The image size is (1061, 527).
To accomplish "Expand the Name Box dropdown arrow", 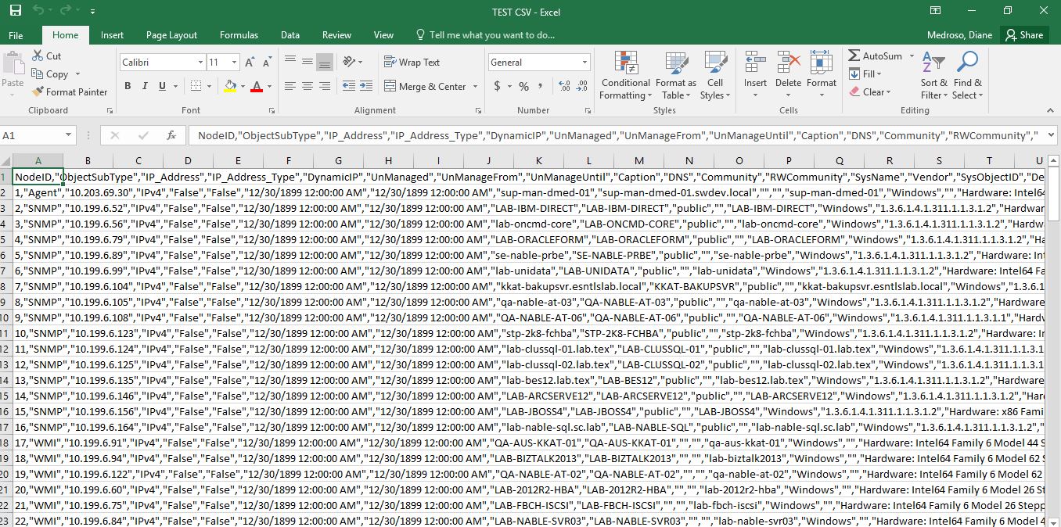I will [69, 135].
